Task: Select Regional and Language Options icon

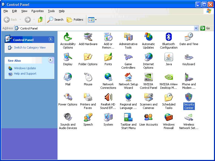Action: 128,101
